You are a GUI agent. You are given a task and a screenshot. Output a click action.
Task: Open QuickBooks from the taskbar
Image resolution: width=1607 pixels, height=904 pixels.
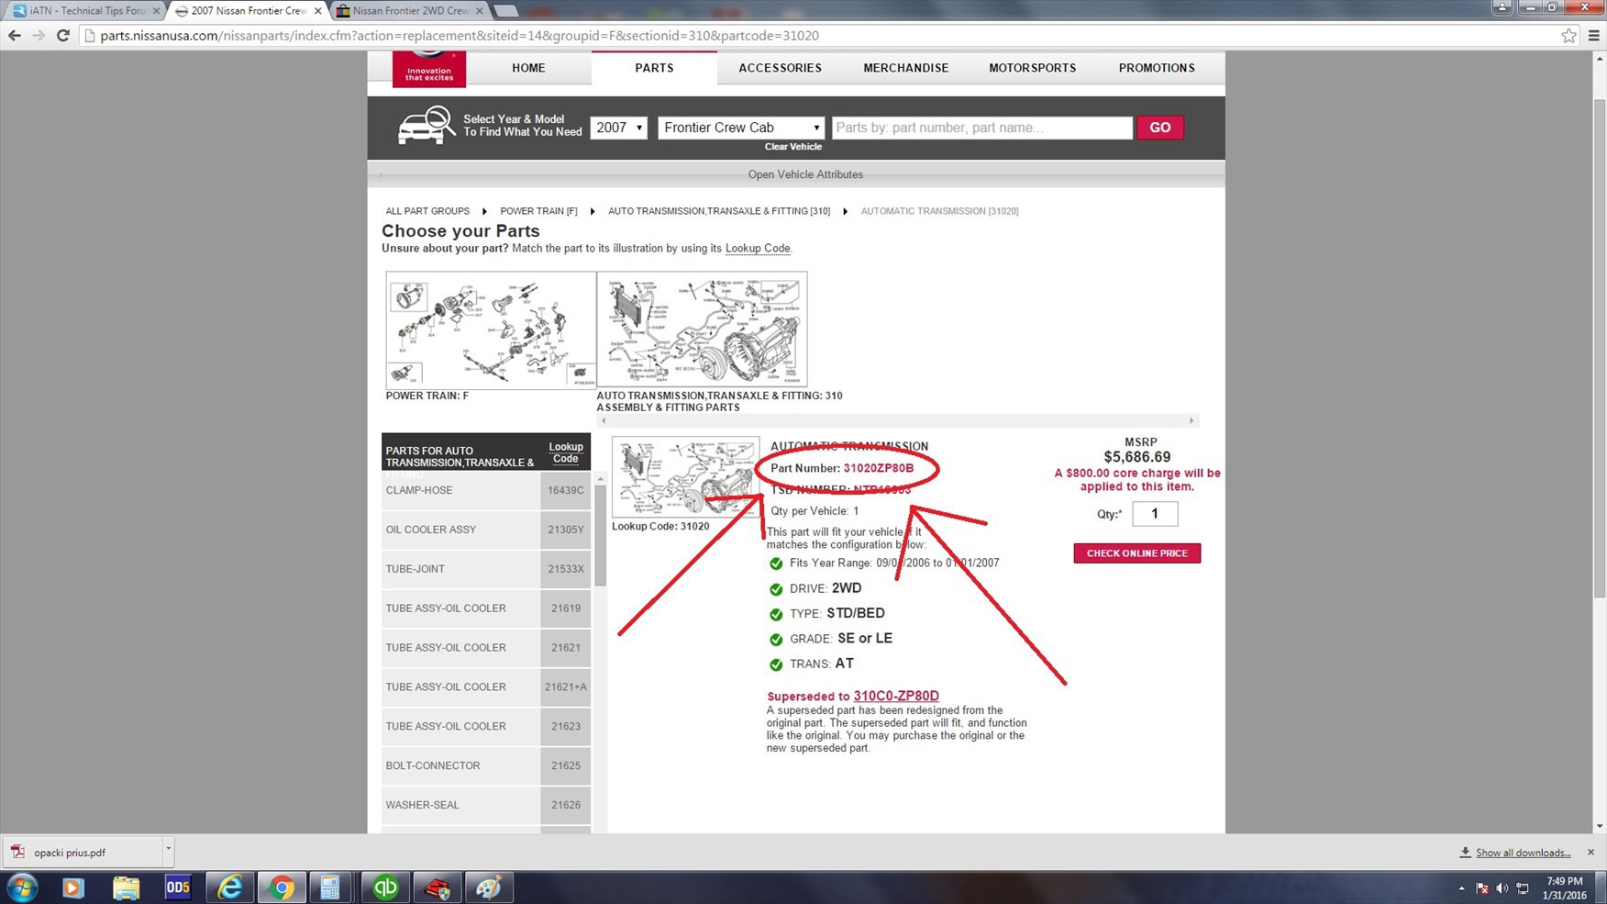pos(385,887)
